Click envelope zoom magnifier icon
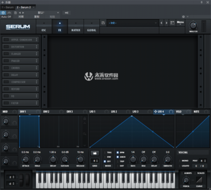Viewport: 211px width, 190px height. [x=84, y=134]
